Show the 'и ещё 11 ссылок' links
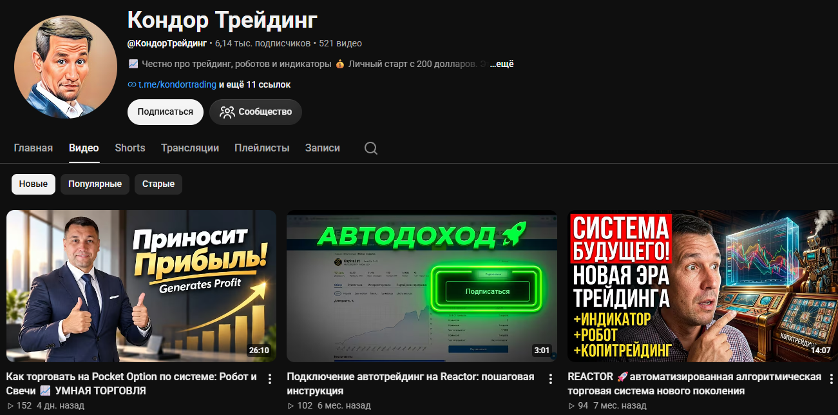This screenshot has height=415, width=838. [255, 84]
